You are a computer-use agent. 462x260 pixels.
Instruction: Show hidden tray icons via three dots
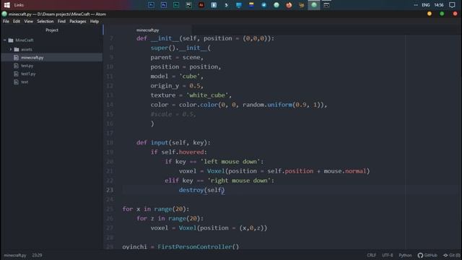[416, 5]
